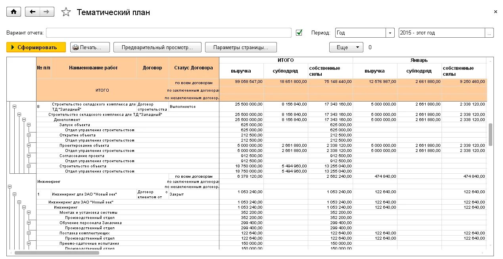Select the Январь header cell

tap(420, 60)
